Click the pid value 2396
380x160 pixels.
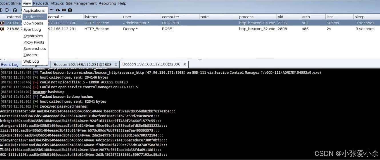(x=282, y=23)
